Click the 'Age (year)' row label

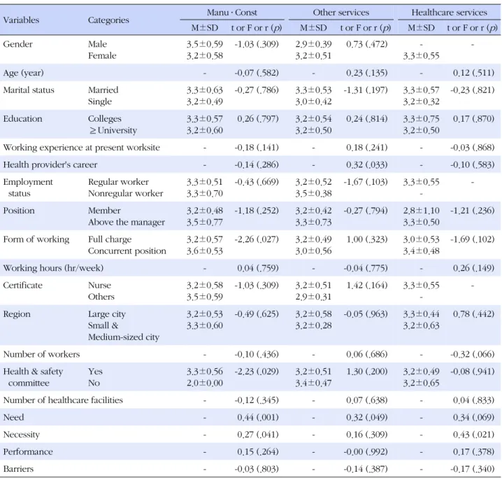click(x=23, y=73)
